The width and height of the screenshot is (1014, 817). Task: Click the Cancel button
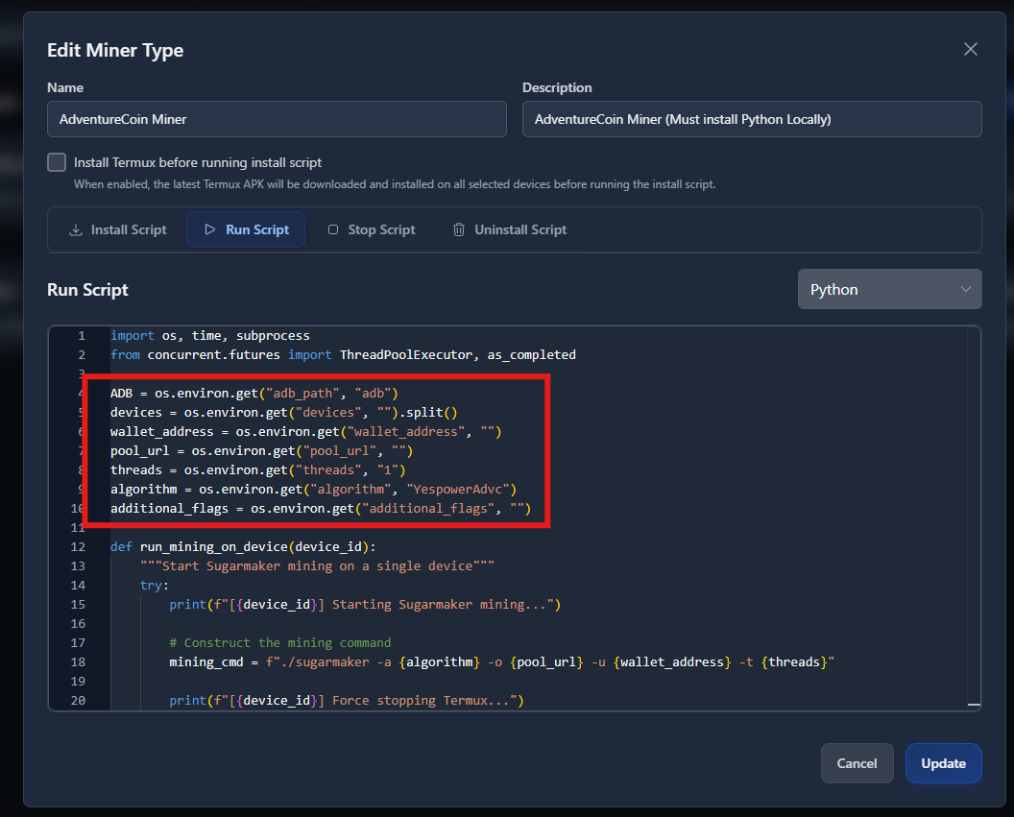coord(857,763)
